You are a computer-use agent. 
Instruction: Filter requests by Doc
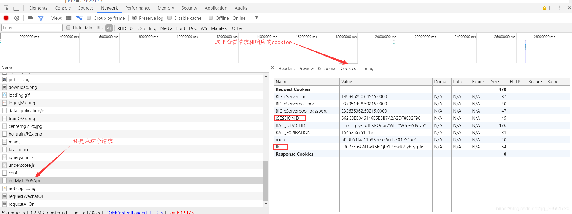coord(193,28)
